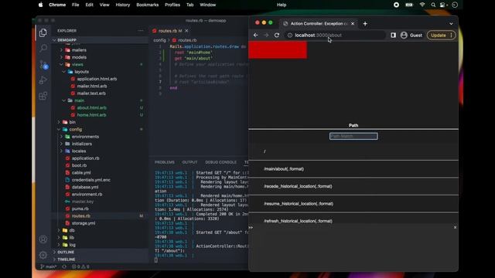Open the Bookmarks menu
495x278 pixels.
point(148,5)
